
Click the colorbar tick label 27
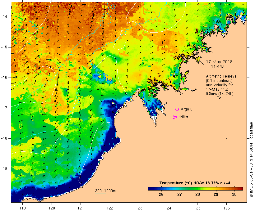pos(179,195)
